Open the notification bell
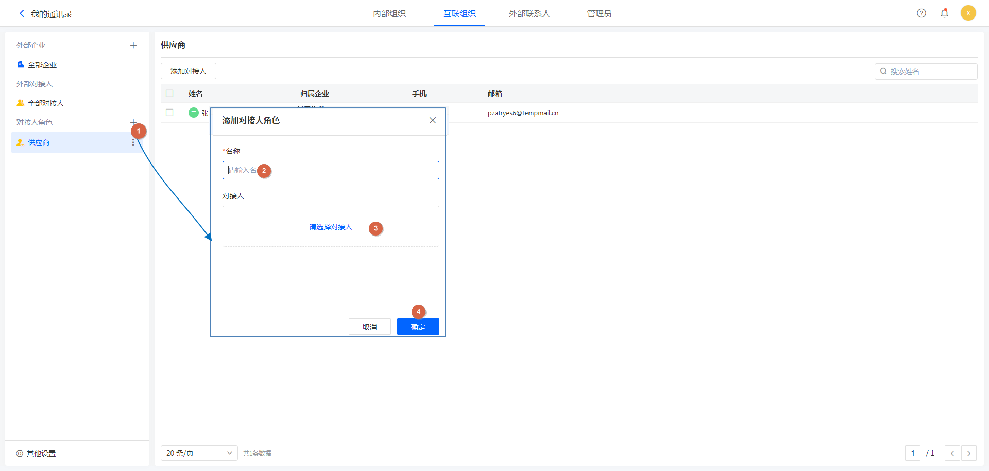This screenshot has height=471, width=989. [944, 13]
